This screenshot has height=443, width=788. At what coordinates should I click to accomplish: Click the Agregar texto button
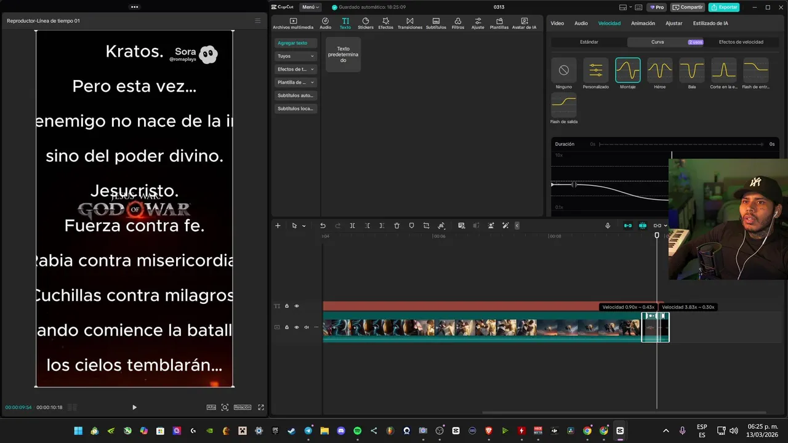pyautogui.click(x=296, y=43)
